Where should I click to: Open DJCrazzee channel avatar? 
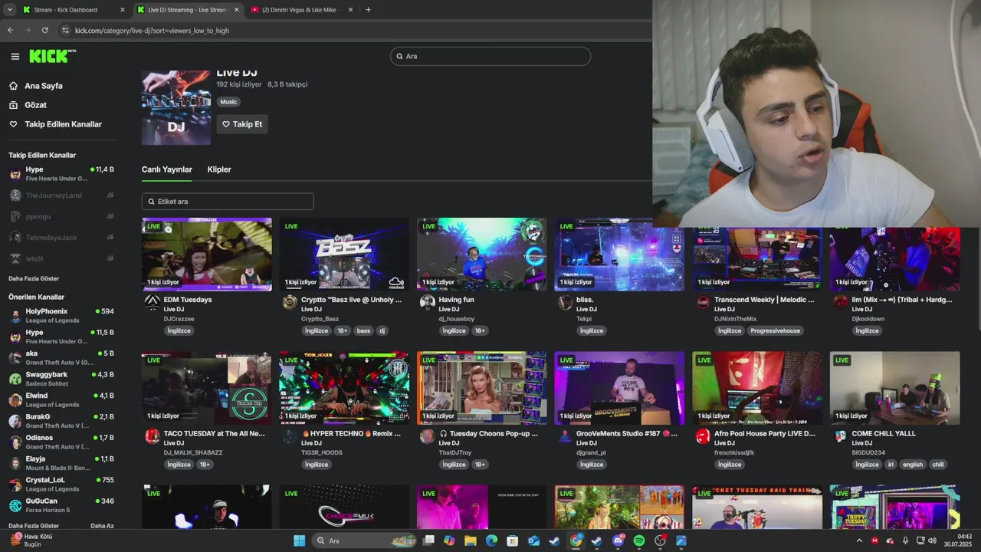(x=153, y=302)
